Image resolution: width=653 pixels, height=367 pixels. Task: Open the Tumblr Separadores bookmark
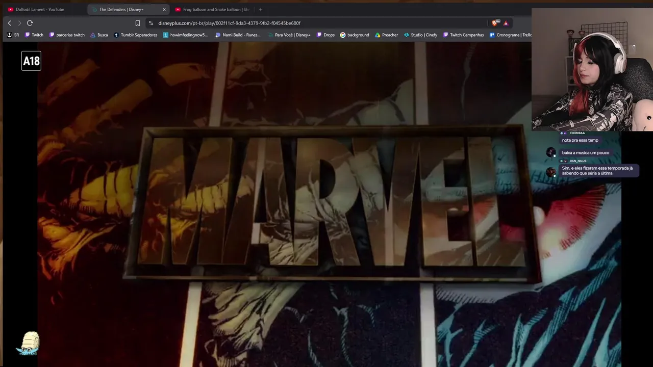136,35
